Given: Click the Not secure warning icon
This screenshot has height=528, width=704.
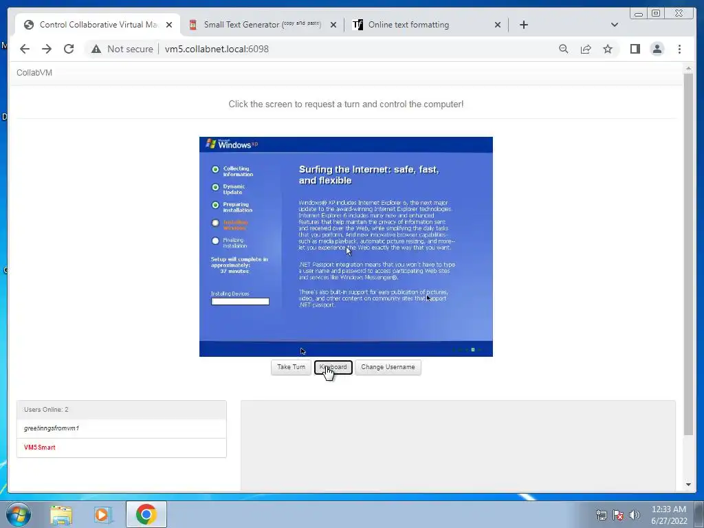Looking at the screenshot, I should (96, 49).
